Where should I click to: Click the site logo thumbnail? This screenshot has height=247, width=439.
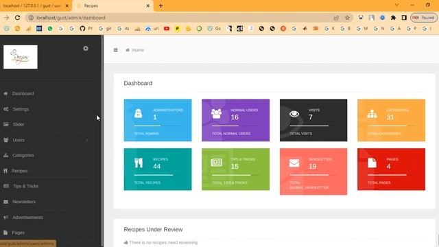tap(21, 57)
